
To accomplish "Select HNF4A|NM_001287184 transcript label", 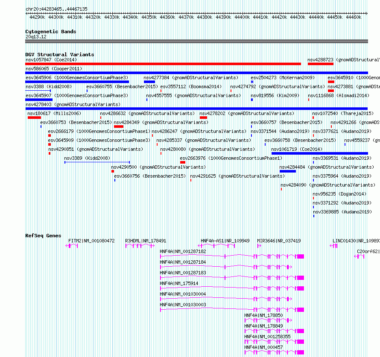I will click(183, 262).
